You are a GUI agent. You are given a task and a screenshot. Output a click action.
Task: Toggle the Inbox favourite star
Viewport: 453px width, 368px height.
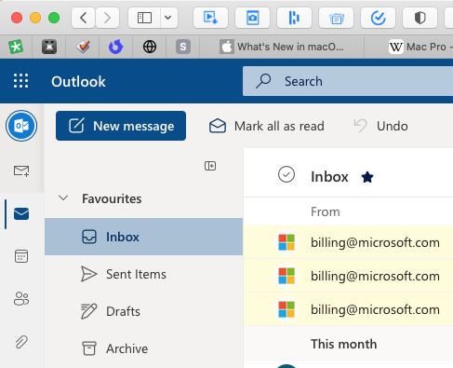[x=367, y=177]
